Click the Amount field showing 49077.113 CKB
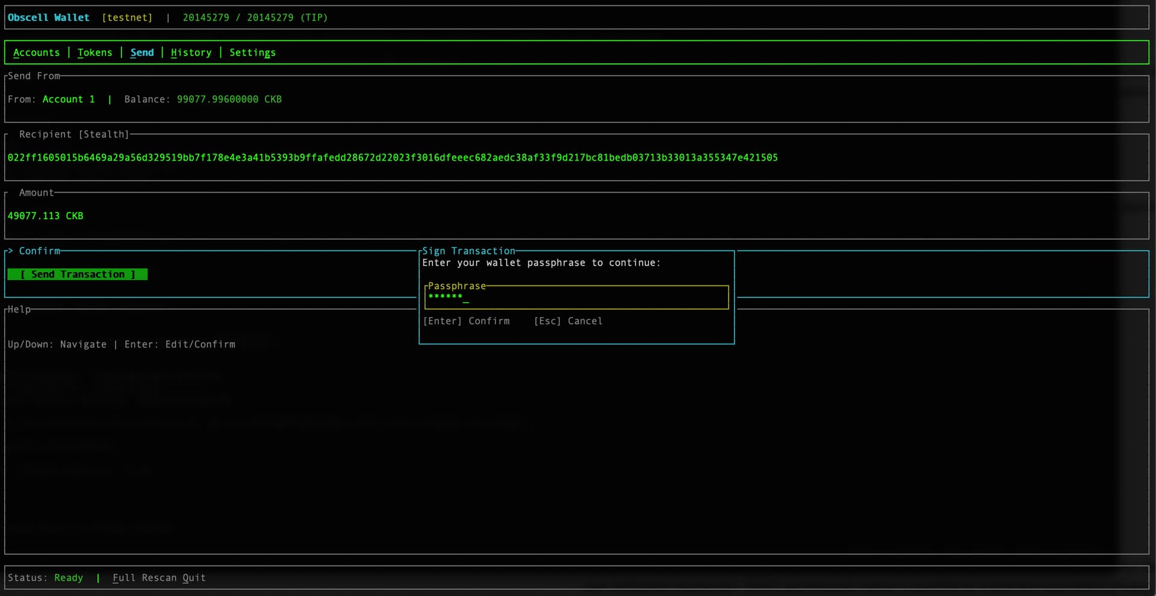This screenshot has width=1156, height=596. point(46,216)
